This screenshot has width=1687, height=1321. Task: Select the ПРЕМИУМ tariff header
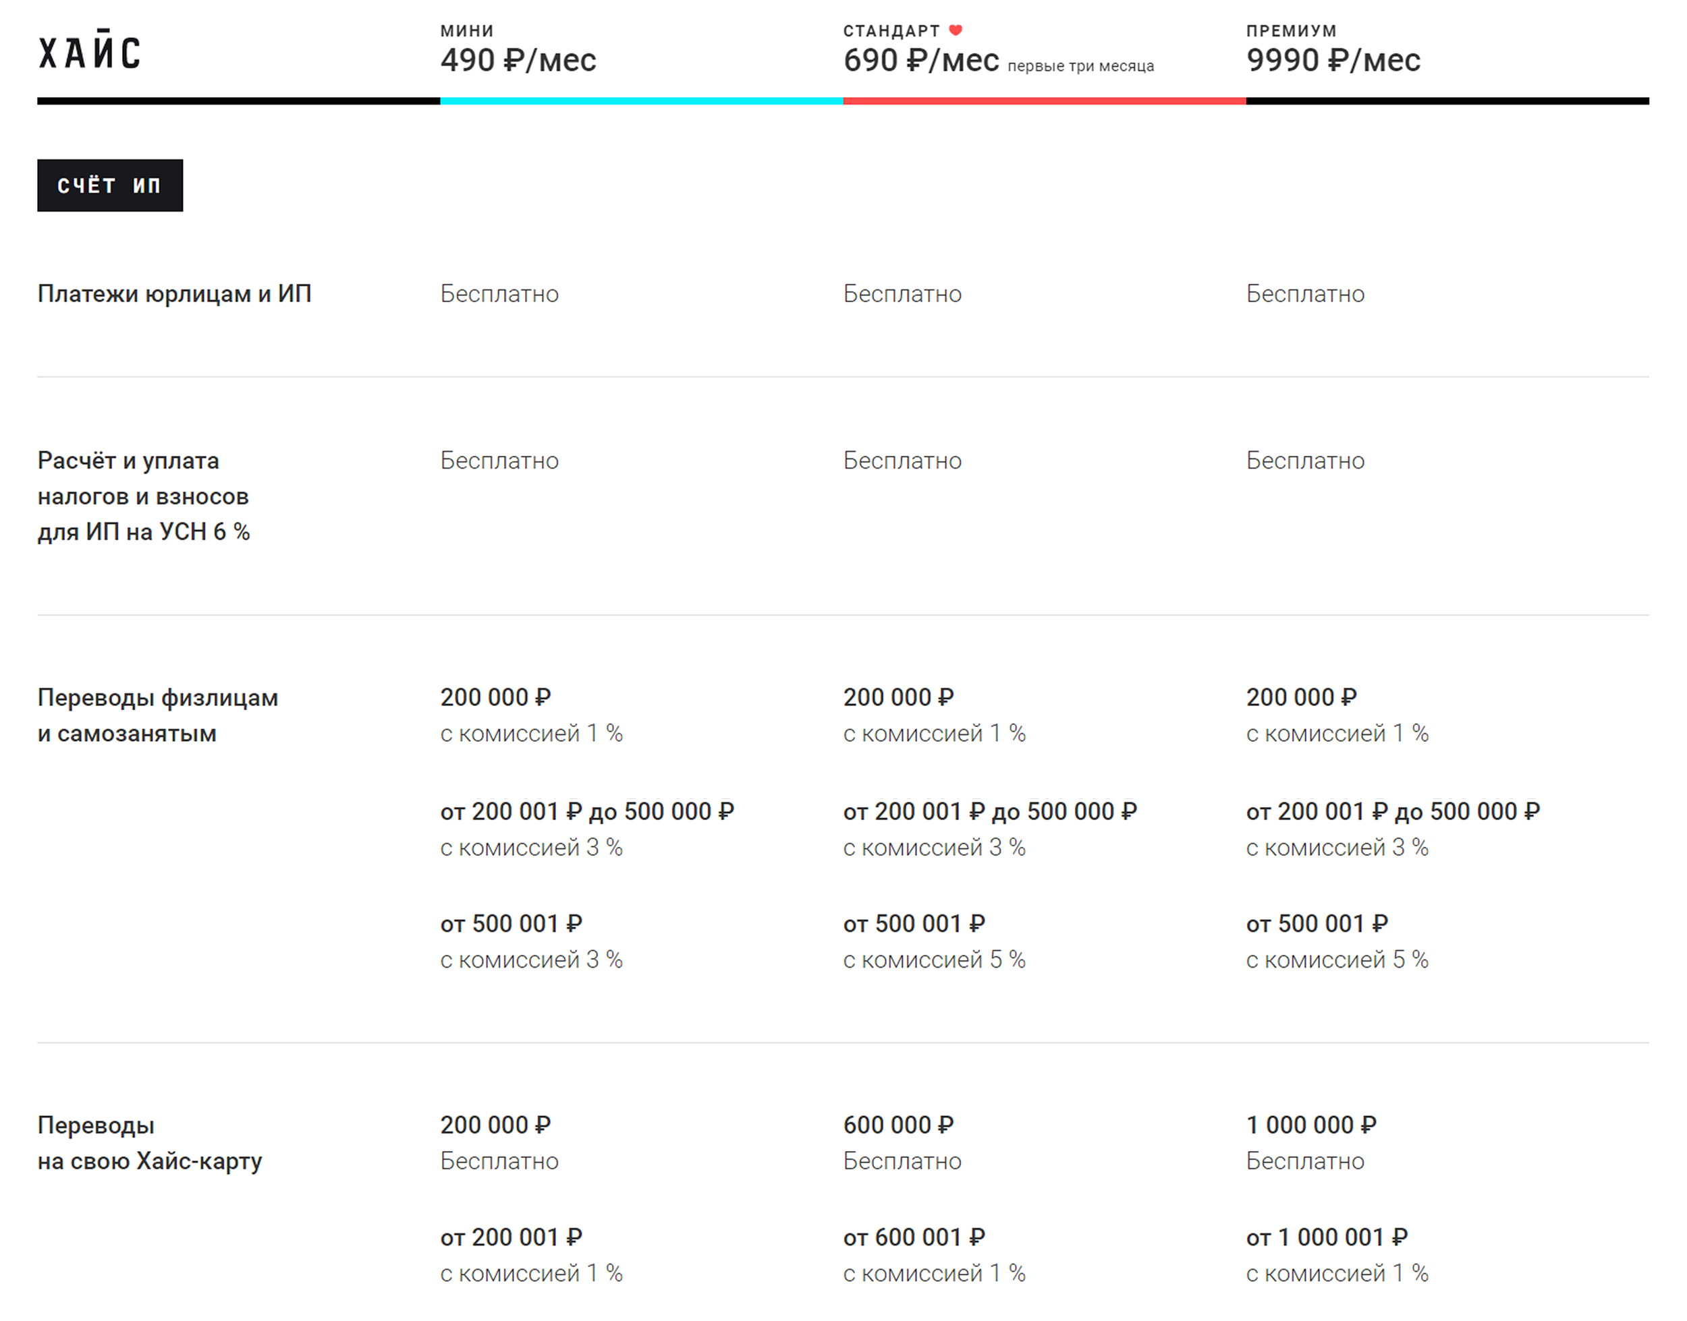coord(1291,31)
